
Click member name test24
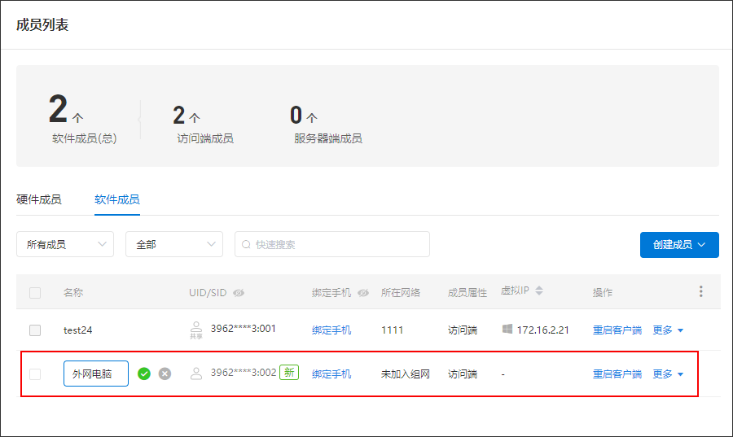click(77, 330)
